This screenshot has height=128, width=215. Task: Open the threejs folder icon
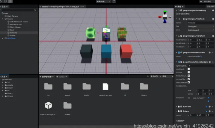click(67, 105)
